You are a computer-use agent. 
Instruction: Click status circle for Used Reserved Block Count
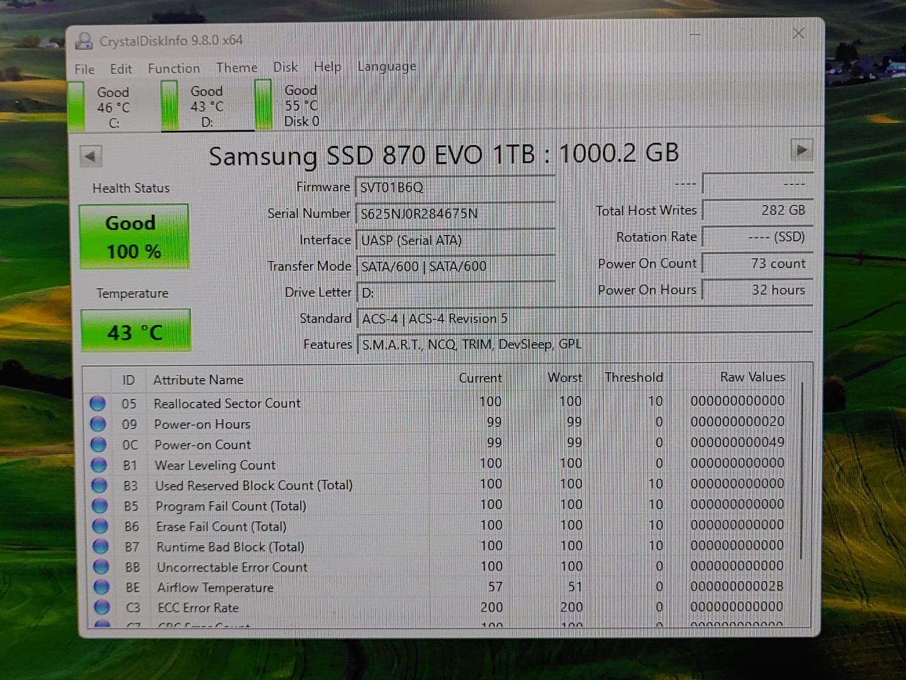coord(99,485)
